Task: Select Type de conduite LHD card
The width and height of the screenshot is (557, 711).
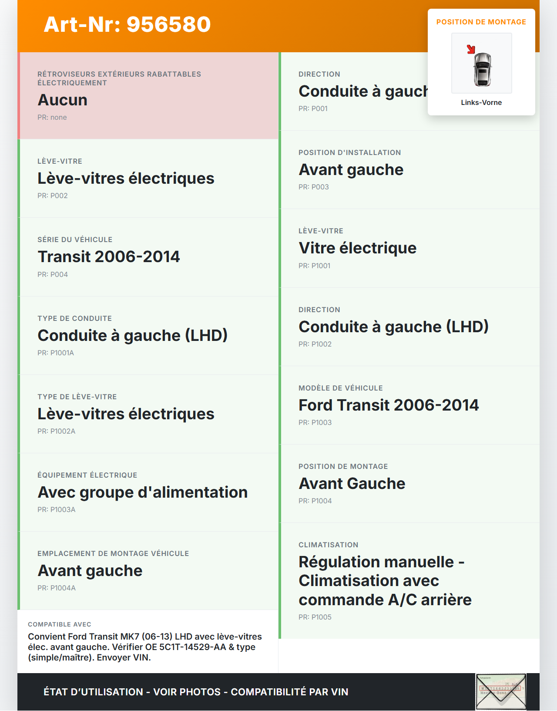Action: [148, 335]
